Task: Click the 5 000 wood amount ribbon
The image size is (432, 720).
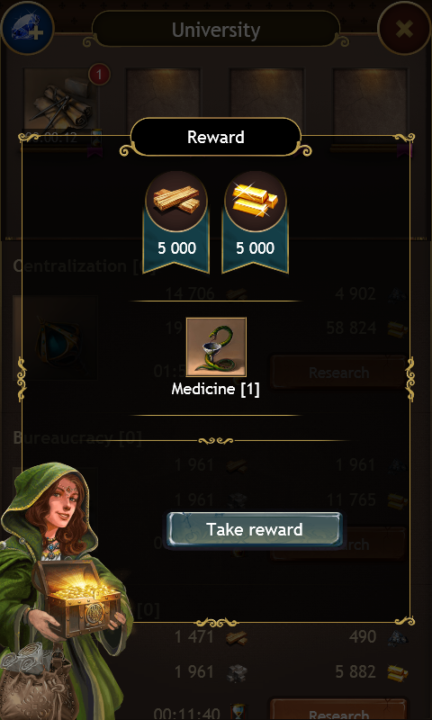Action: pyautogui.click(x=176, y=248)
